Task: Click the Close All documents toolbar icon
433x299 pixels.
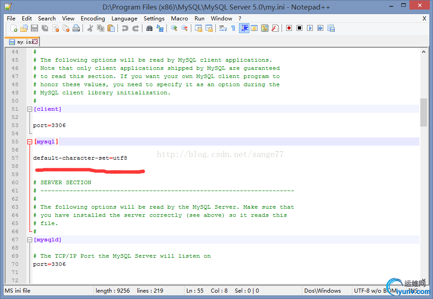Action: (x=66, y=28)
